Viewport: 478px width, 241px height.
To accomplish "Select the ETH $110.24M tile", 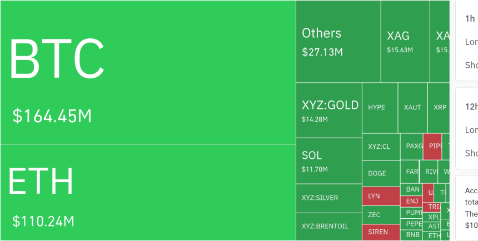I will pos(147,192).
